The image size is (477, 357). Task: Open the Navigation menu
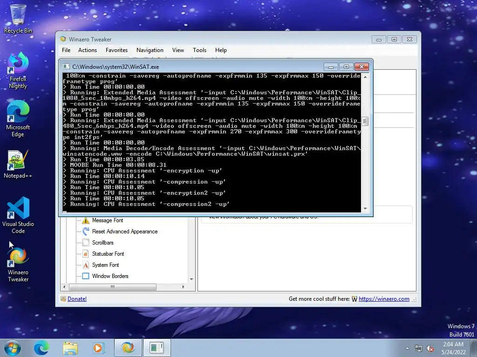[150, 50]
